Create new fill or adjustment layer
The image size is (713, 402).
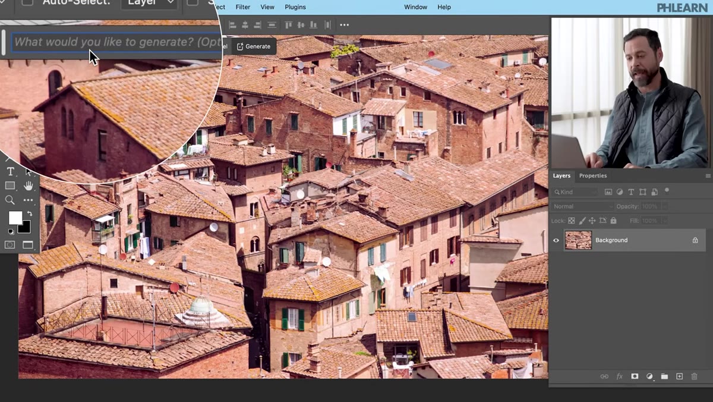(649, 376)
